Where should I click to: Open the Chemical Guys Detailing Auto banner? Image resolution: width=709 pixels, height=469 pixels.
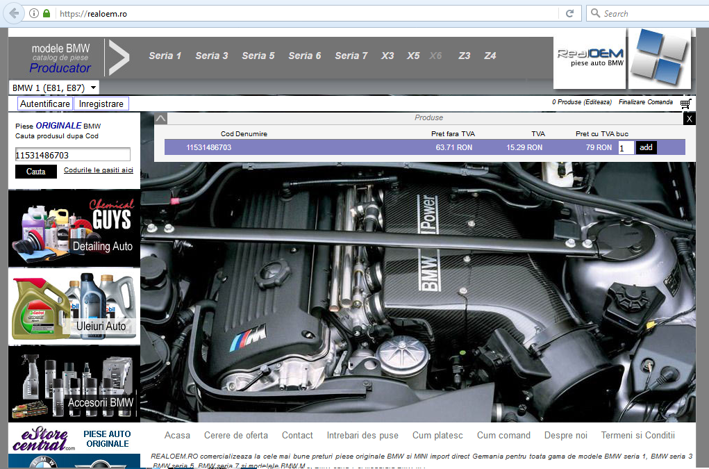[x=74, y=229]
